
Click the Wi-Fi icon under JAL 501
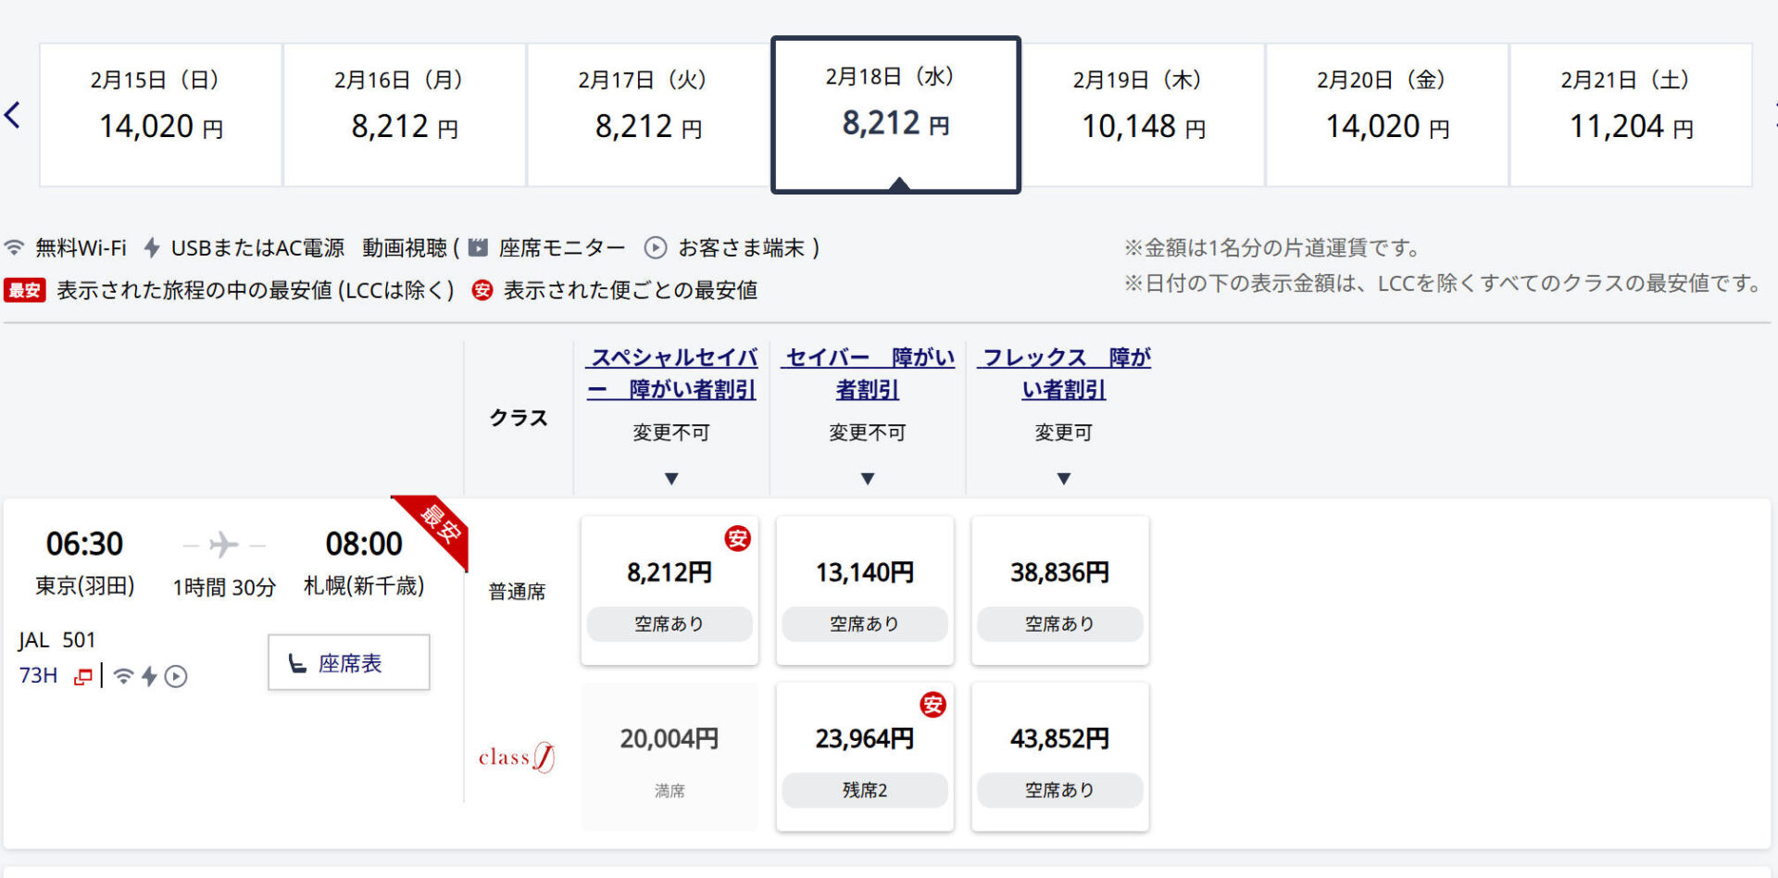(x=123, y=677)
